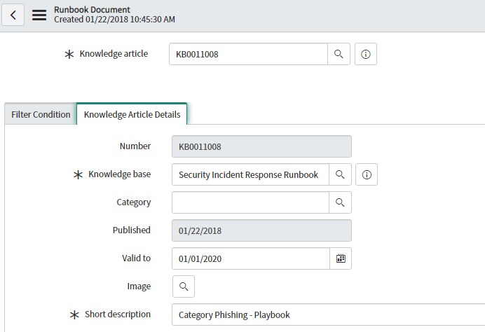The width and height of the screenshot is (485, 332).
Task: Click the Knowledge base input field
Action: coord(250,174)
